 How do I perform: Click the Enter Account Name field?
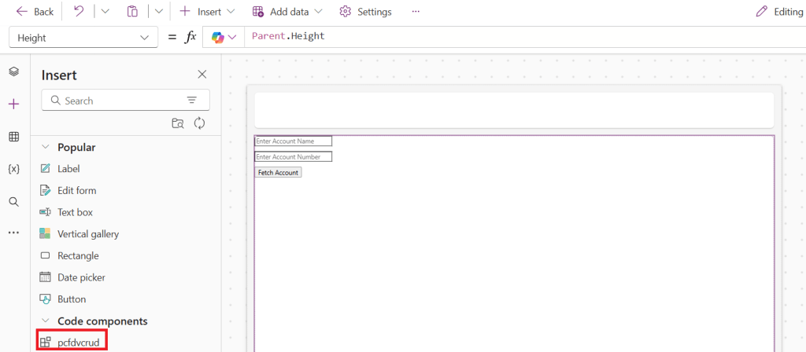pyautogui.click(x=293, y=141)
